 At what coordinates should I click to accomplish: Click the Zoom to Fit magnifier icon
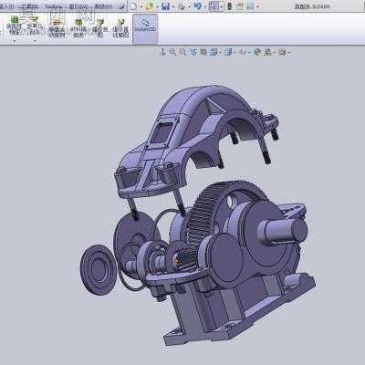172,52
